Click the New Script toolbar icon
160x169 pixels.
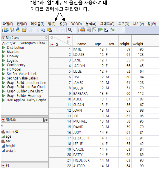point(12,30)
